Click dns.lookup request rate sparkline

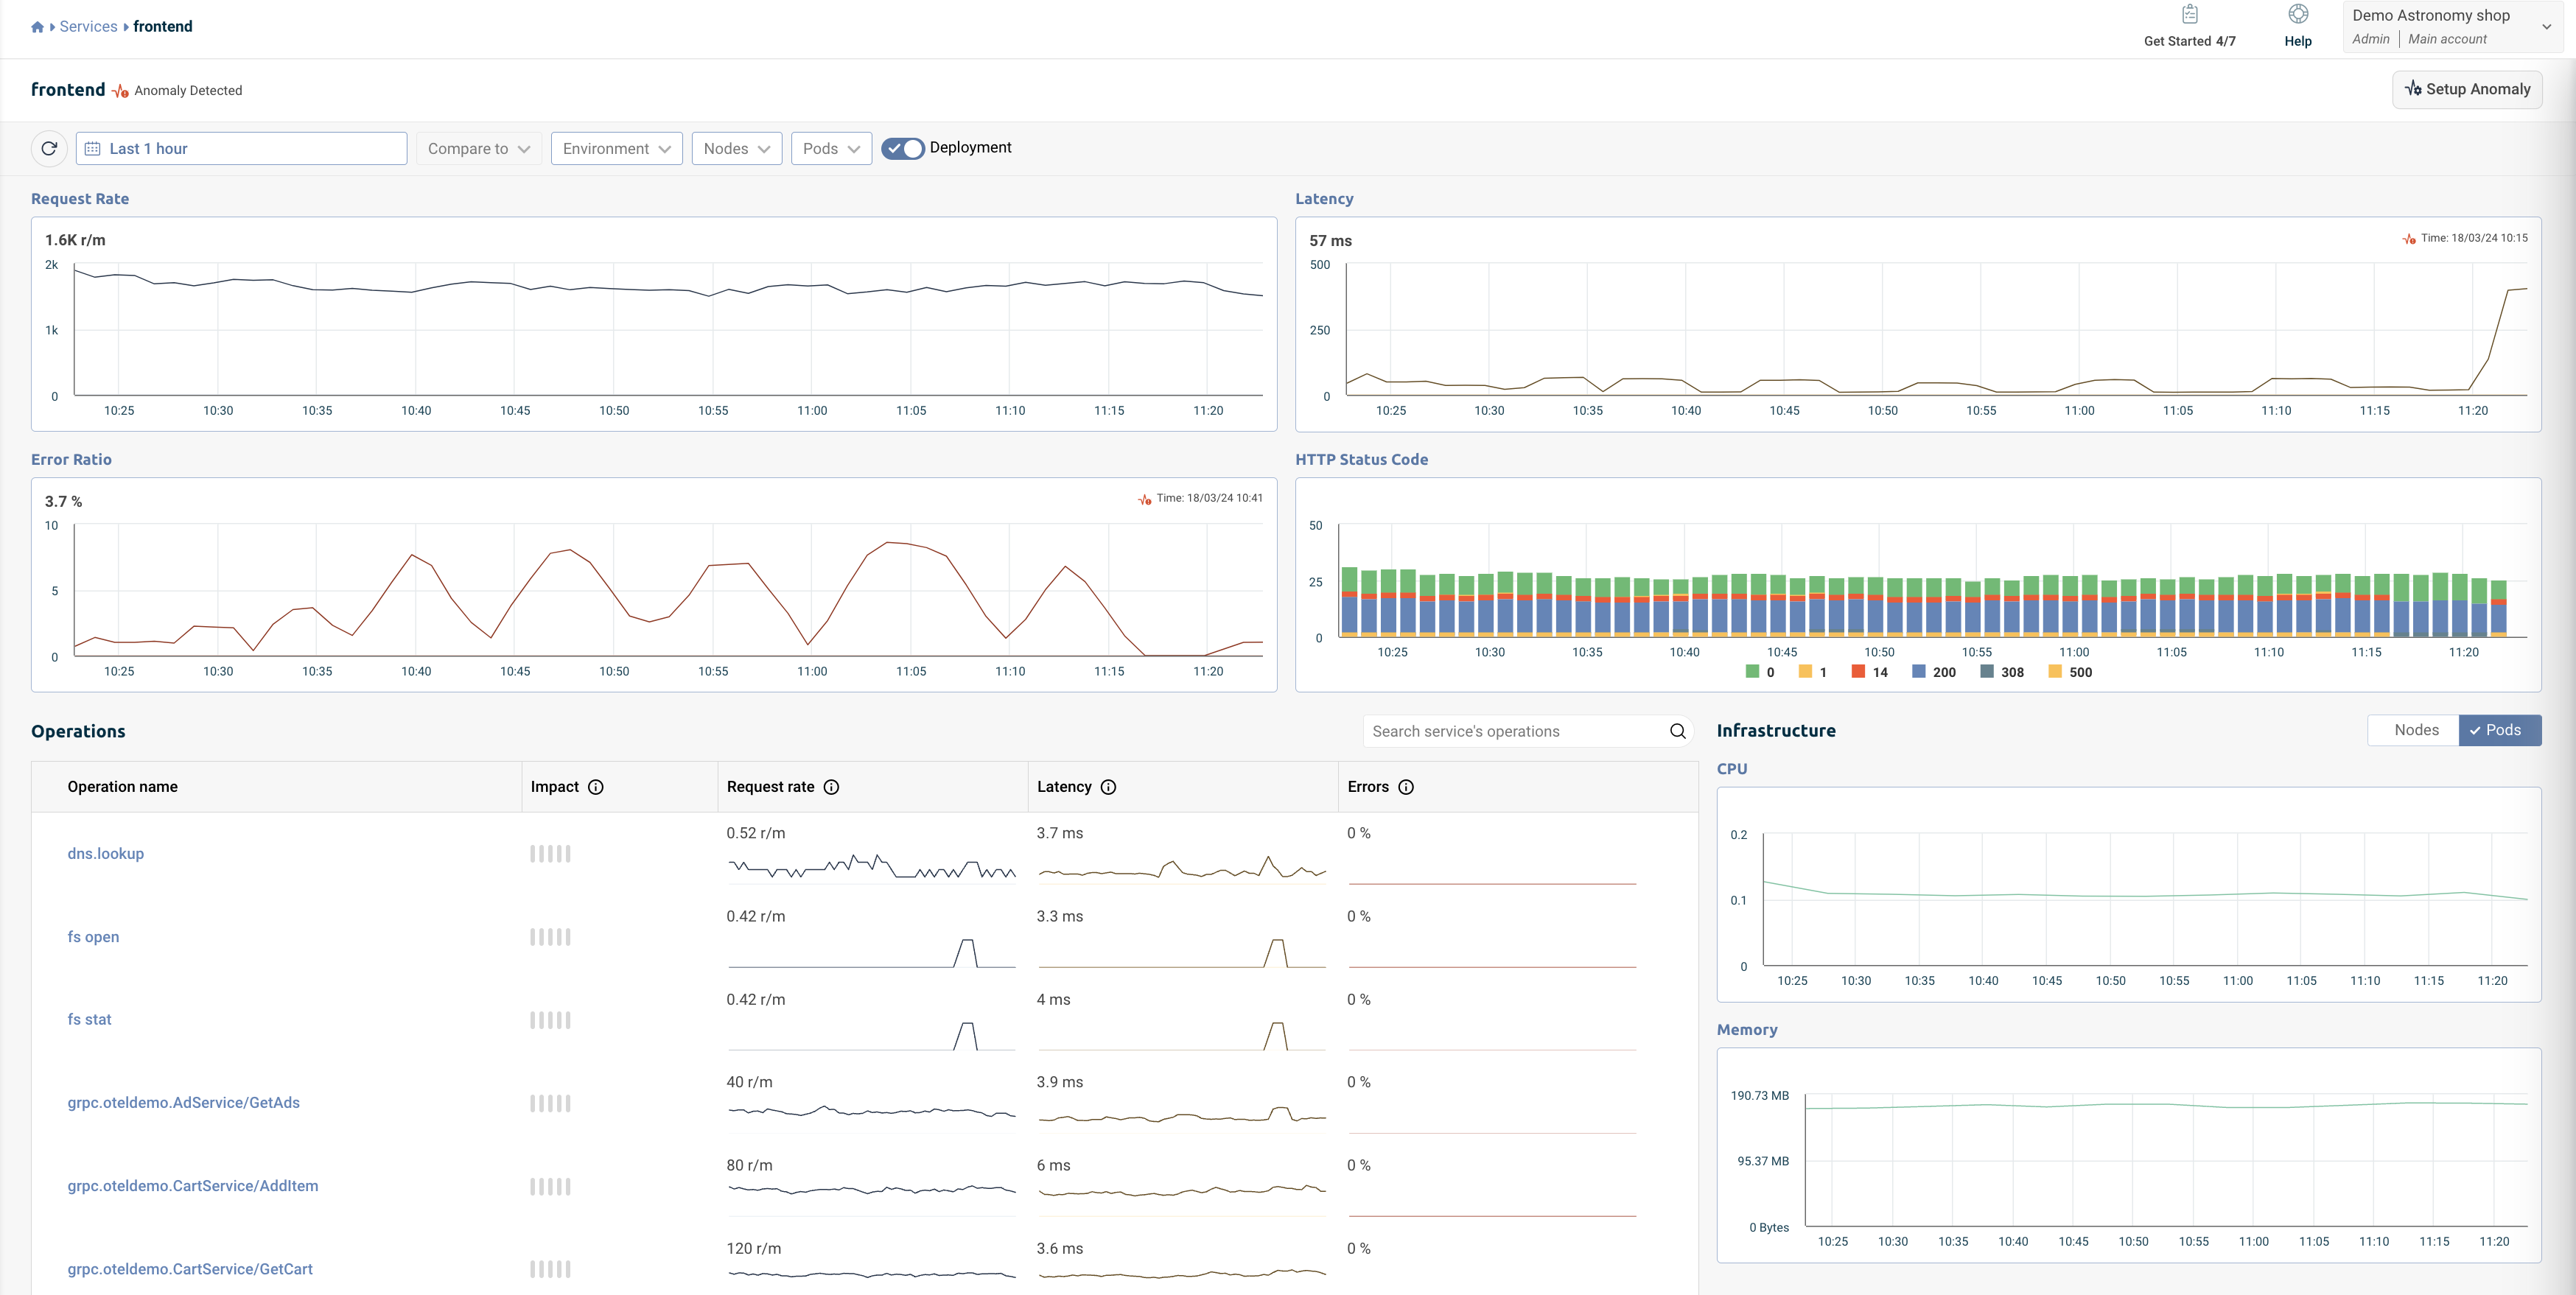click(x=872, y=867)
